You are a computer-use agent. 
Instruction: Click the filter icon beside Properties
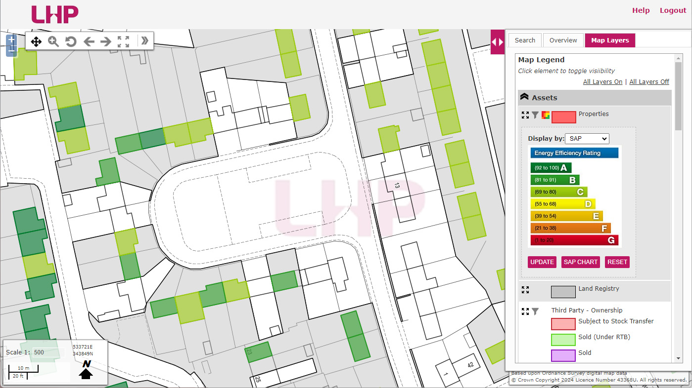[x=535, y=115]
